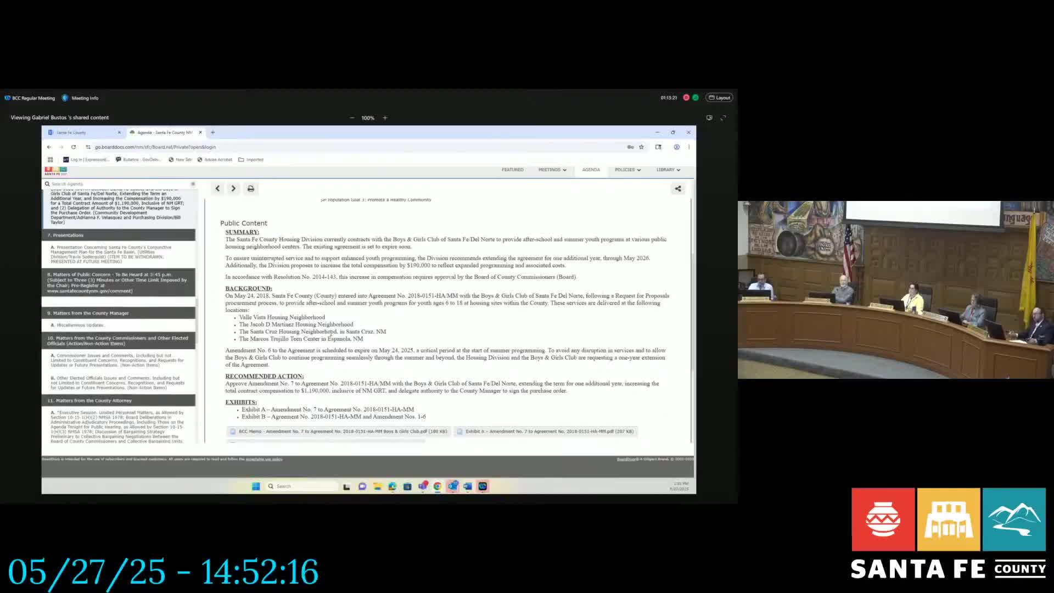Open new browser tab with plus icon
Viewport: 1054px width, 593px height.
(x=213, y=132)
